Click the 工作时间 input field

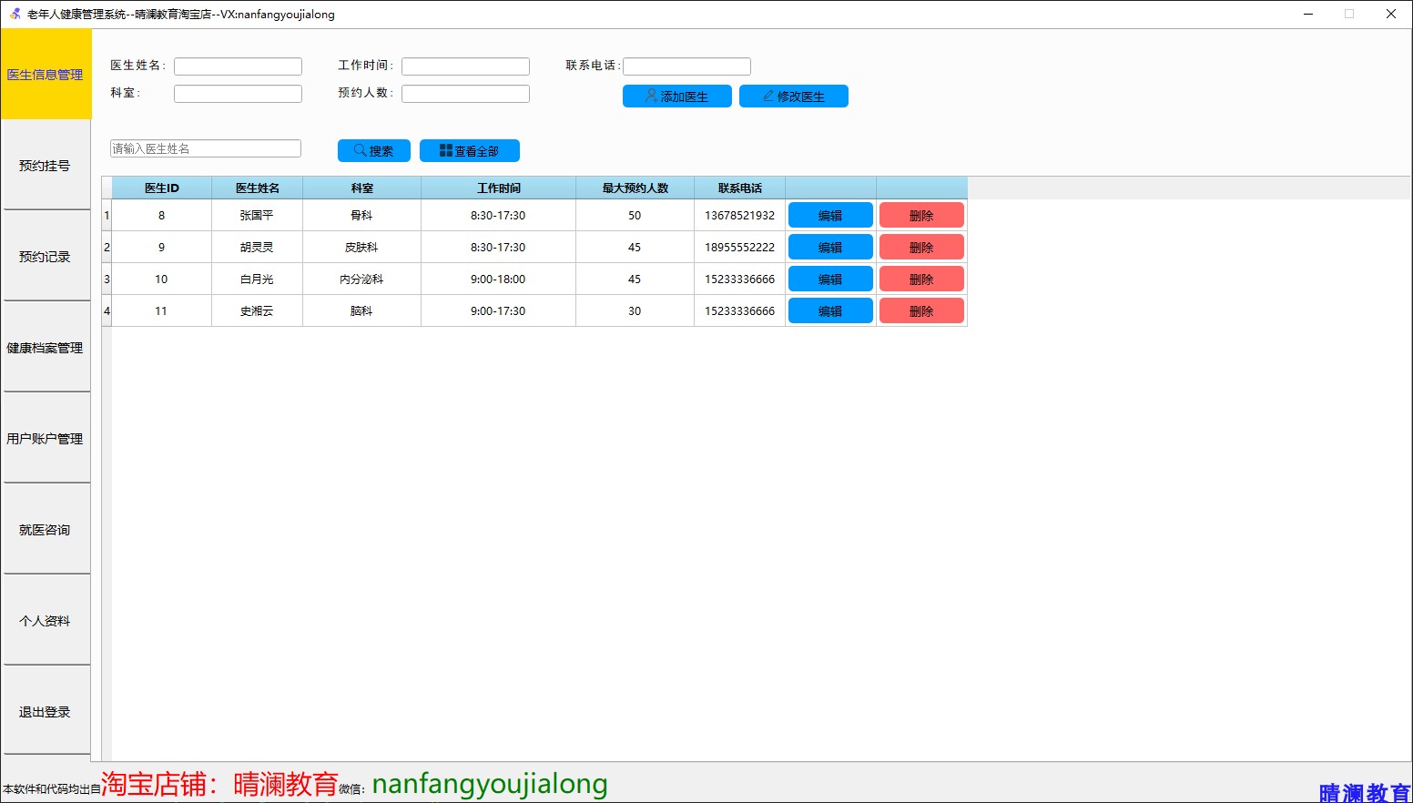coord(465,66)
